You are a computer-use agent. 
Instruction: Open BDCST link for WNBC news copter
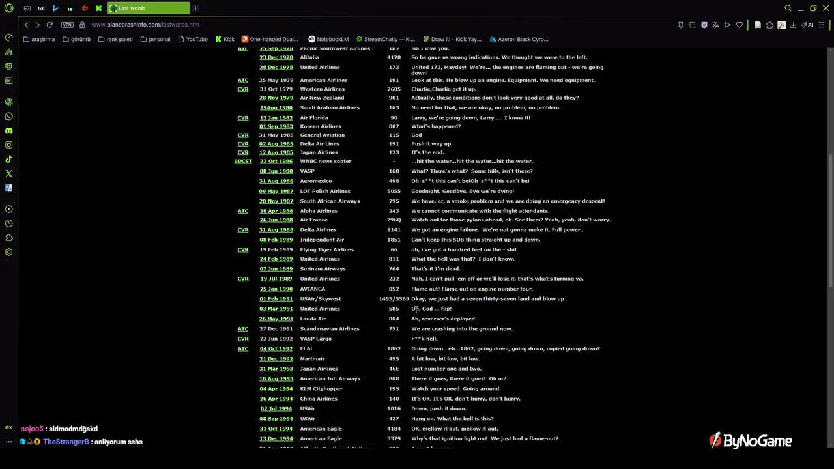click(x=243, y=162)
